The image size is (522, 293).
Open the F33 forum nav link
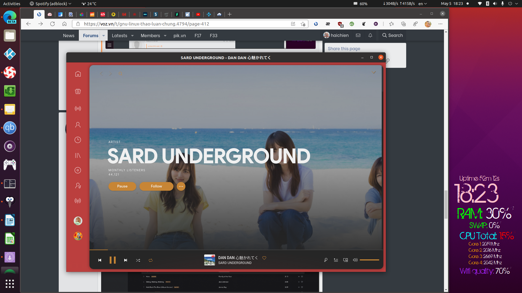point(214,36)
